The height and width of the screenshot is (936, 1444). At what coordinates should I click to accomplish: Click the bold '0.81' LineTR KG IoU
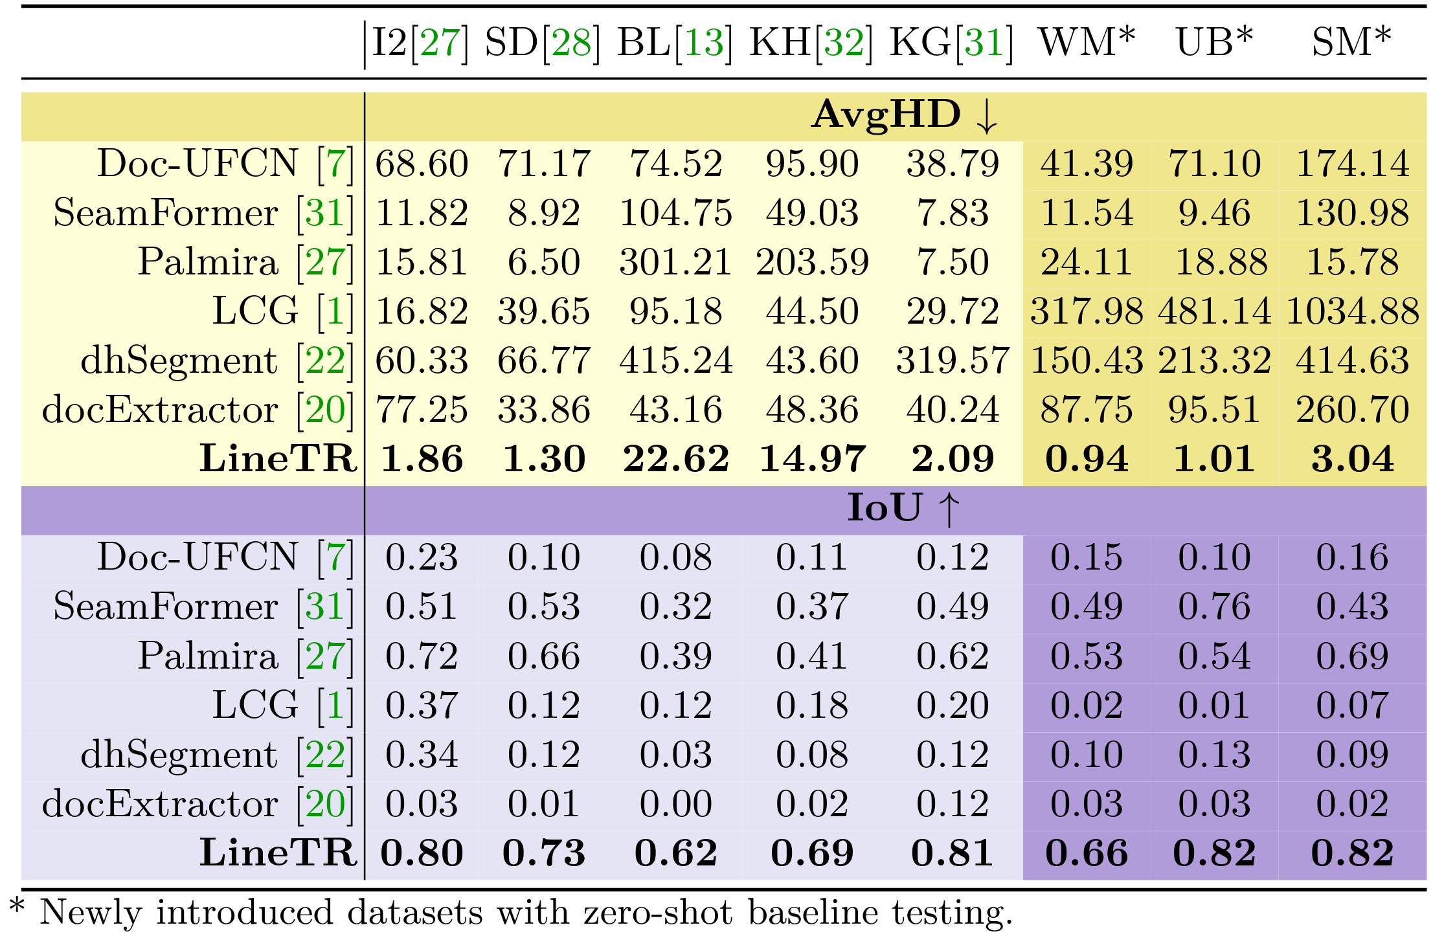point(953,853)
